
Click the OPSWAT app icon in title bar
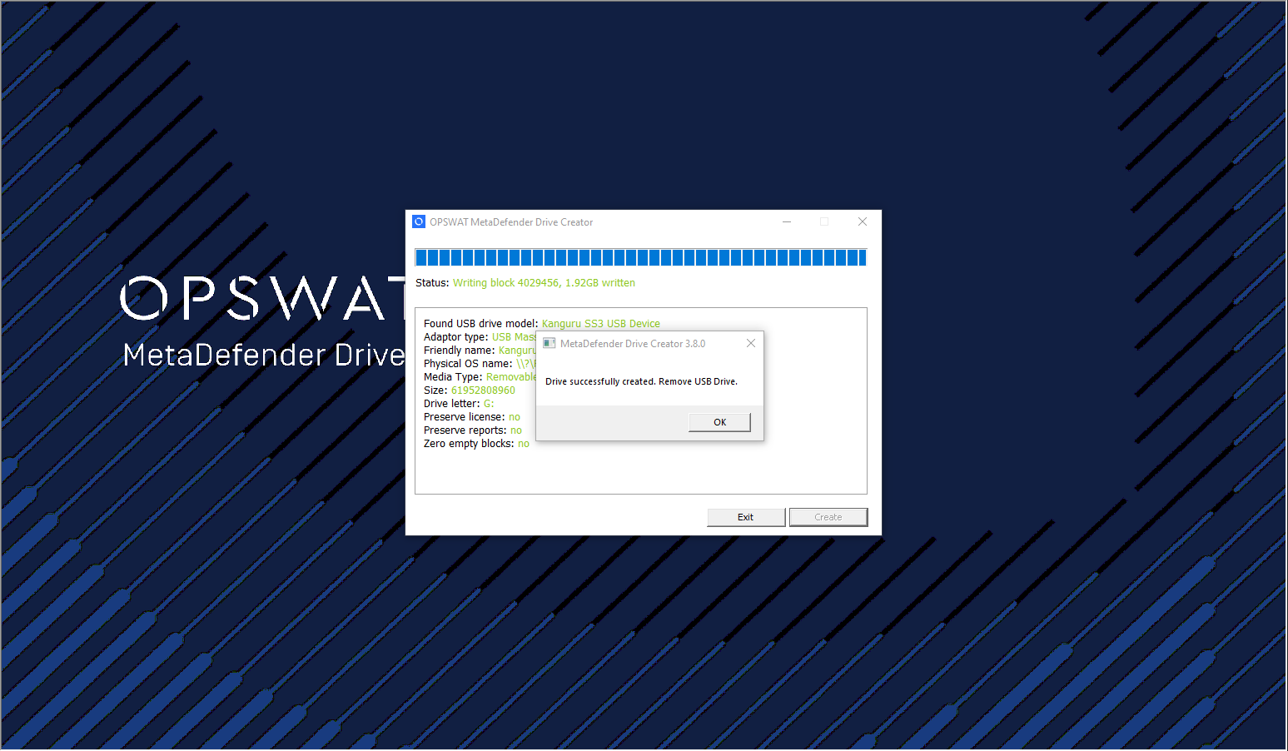[419, 221]
